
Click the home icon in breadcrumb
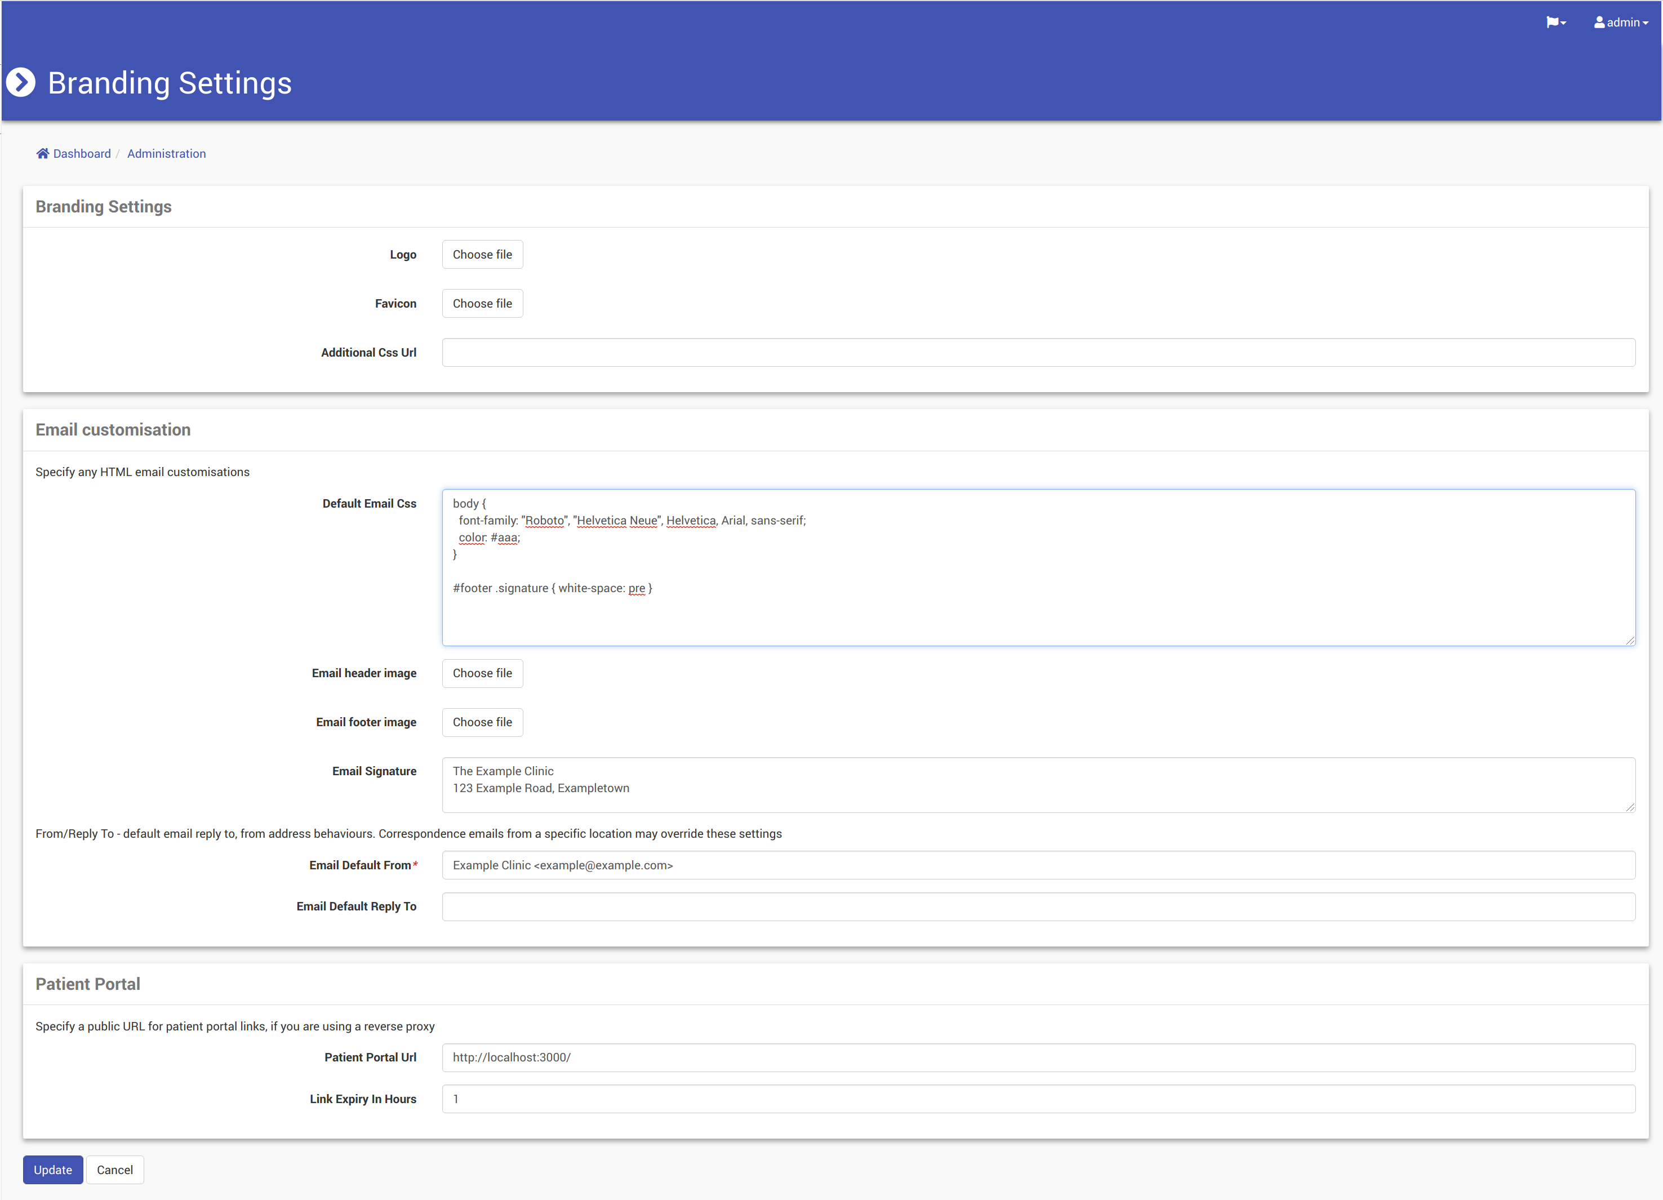(x=42, y=153)
